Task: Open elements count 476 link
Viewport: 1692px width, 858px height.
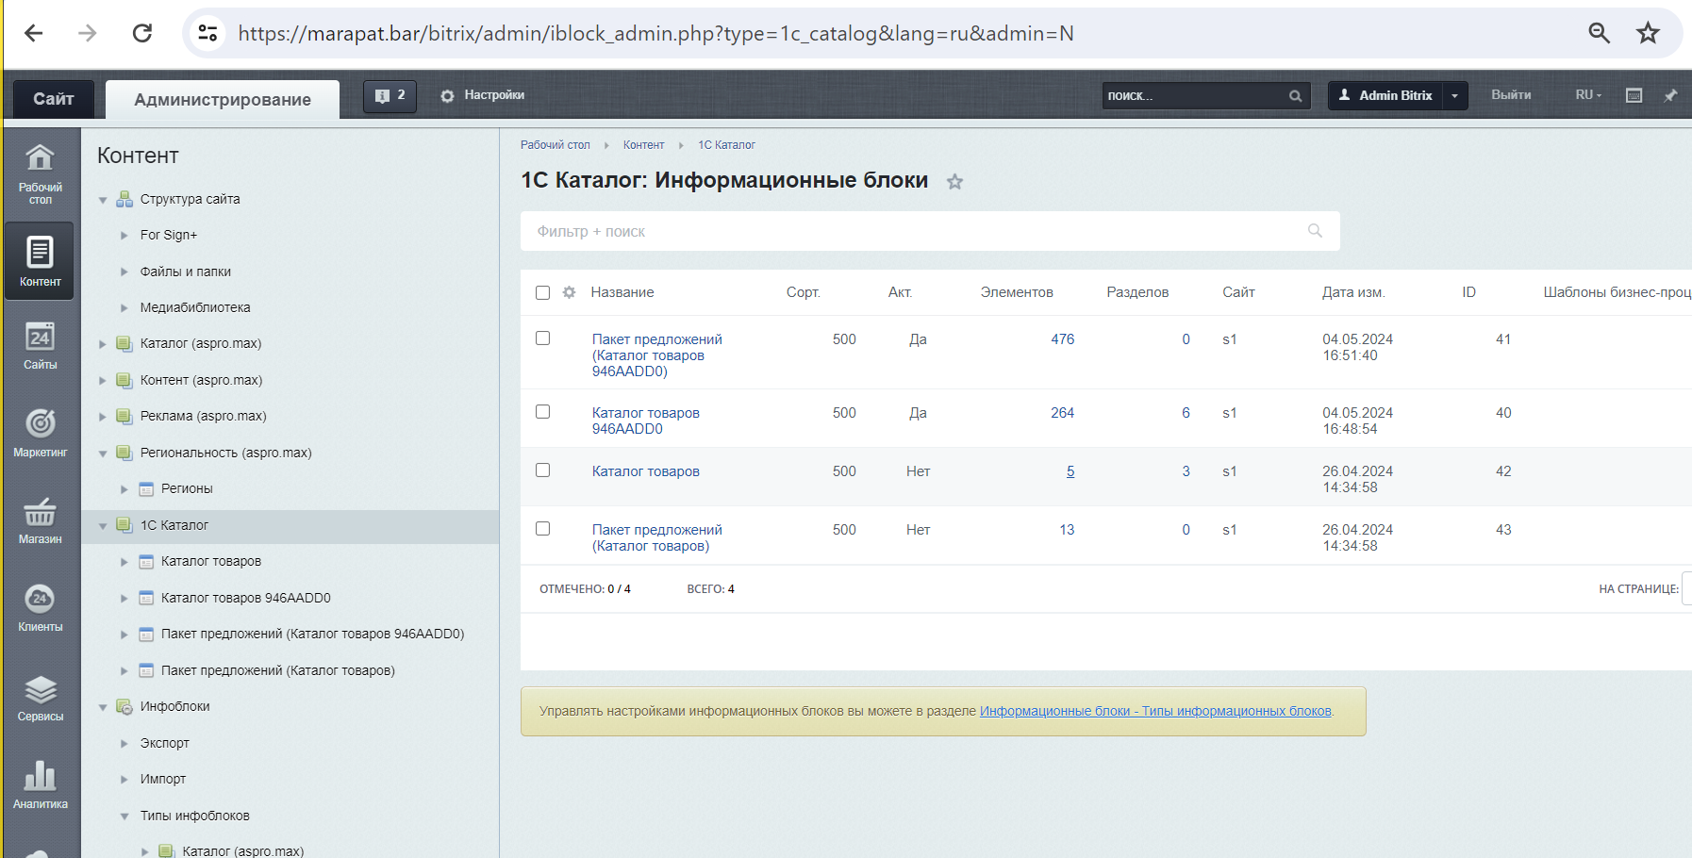Action: 1062,339
